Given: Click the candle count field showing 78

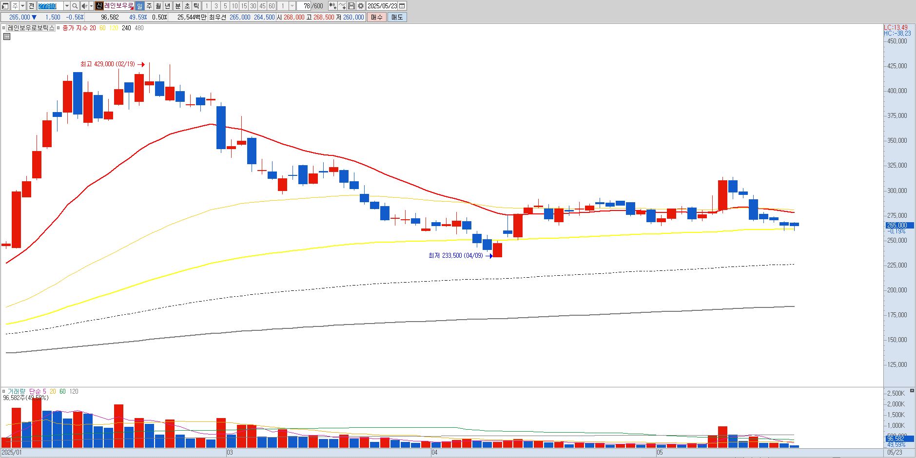Looking at the screenshot, I should pyautogui.click(x=304, y=6).
